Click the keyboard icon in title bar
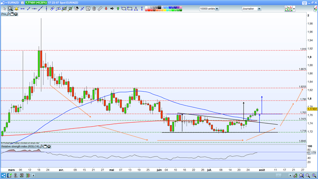The height and width of the screenshot is (179, 318). (x=304, y=3)
